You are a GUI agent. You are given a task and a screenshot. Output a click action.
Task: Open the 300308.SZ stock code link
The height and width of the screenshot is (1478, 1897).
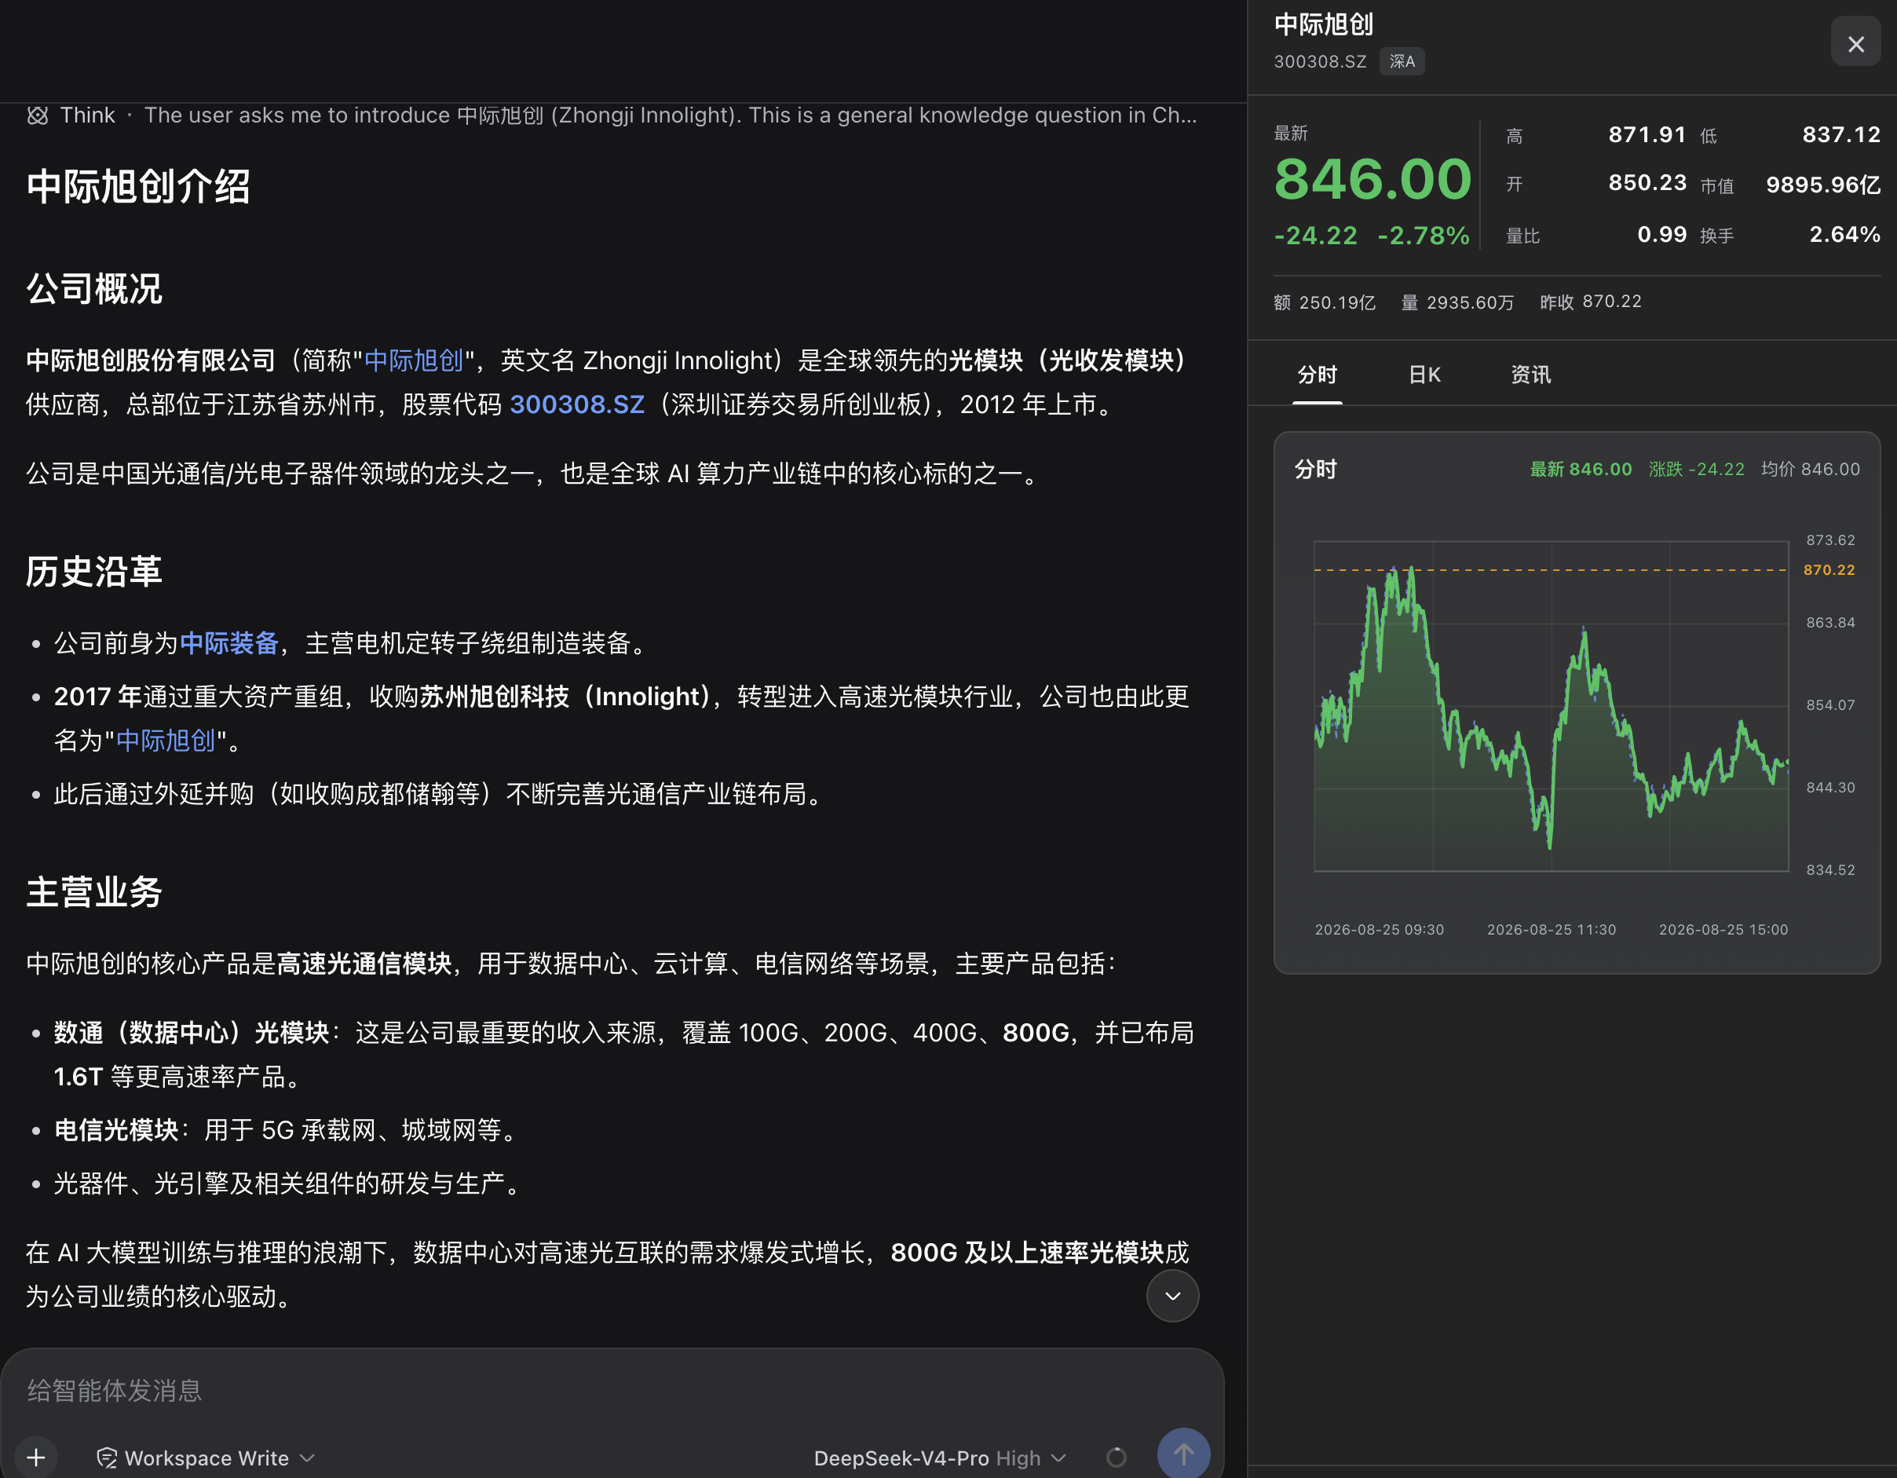[577, 404]
